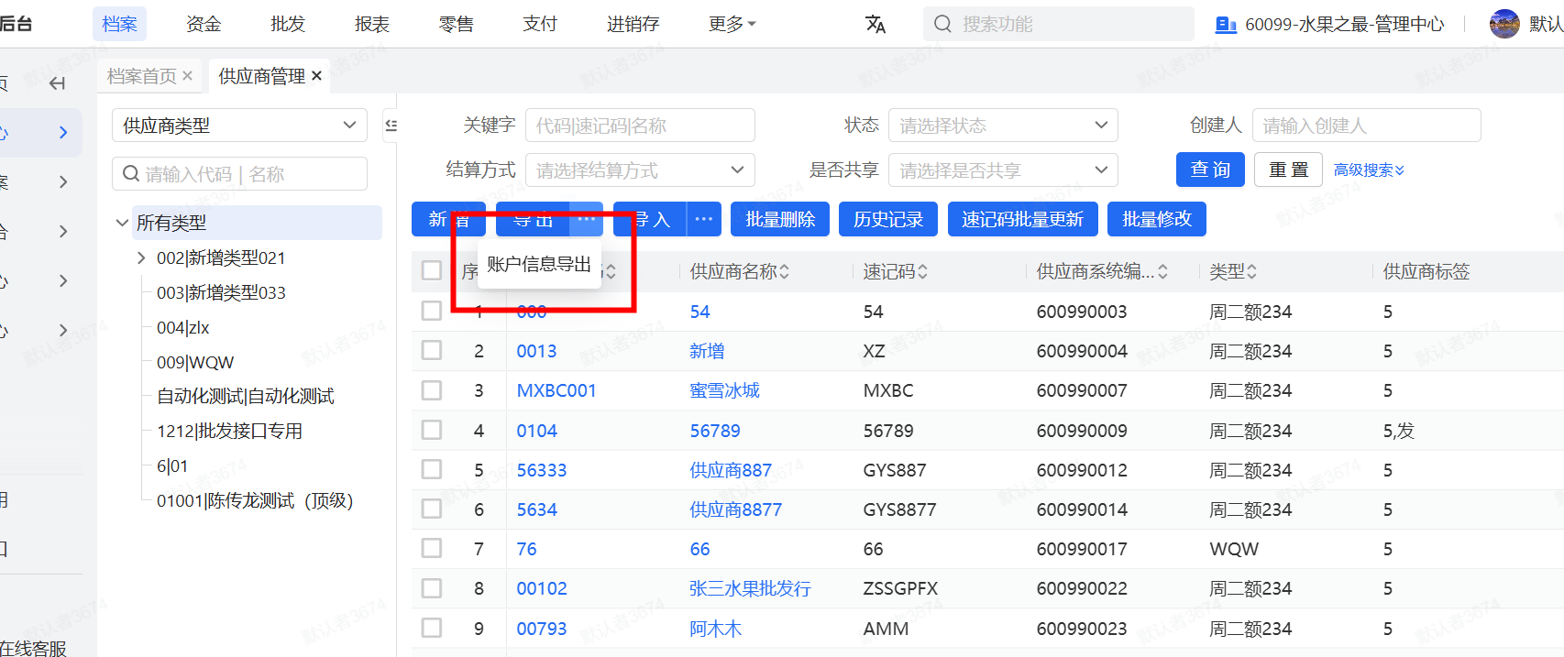The height and width of the screenshot is (657, 1564).
Task: Expand the 002|新增类型021 tree node
Action: click(141, 258)
